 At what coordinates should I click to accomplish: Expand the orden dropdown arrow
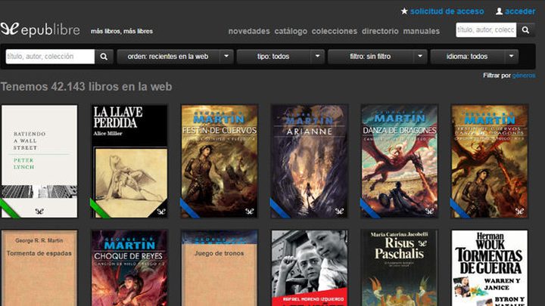(226, 57)
